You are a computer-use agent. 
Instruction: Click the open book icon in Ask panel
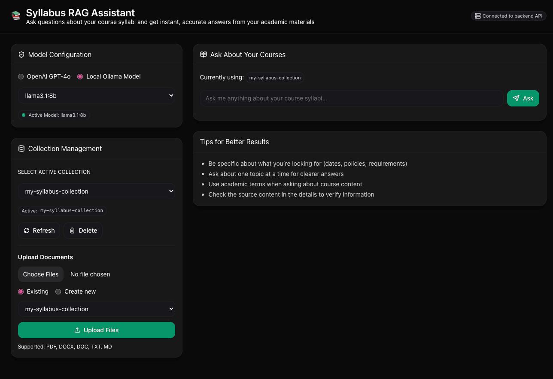point(204,55)
